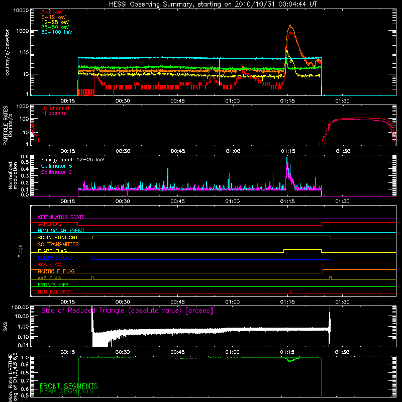Screen dimensions: 402x402
Task: Click the Energy band: 12-25 keV label
Action: click(x=73, y=160)
